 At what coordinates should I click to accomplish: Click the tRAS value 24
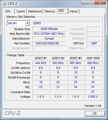93,82
